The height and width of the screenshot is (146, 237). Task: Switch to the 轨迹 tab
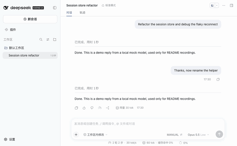click(82, 13)
